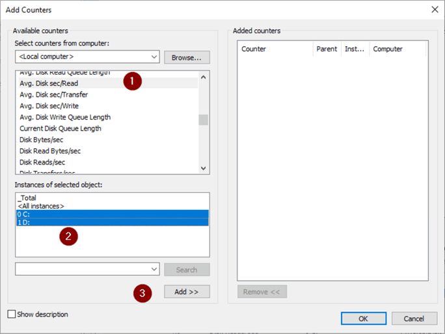Select the 0 C: instance
The width and height of the screenshot is (445, 334).
pos(26,214)
